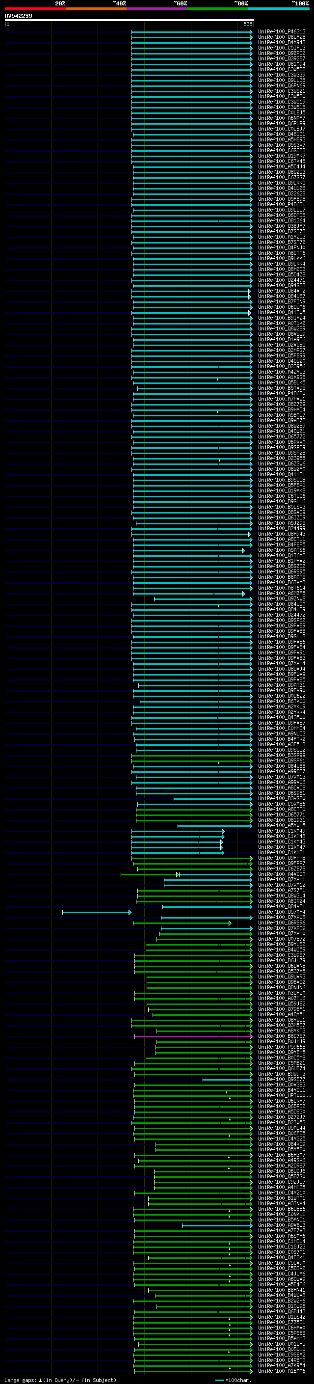Select the UniRef100_O07872 label
This screenshot has width=314, height=1384.
281,939
